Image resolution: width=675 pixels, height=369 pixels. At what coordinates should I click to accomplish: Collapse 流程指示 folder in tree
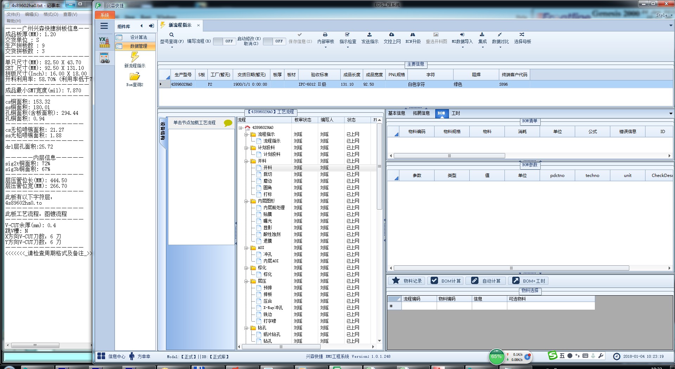[x=246, y=134]
